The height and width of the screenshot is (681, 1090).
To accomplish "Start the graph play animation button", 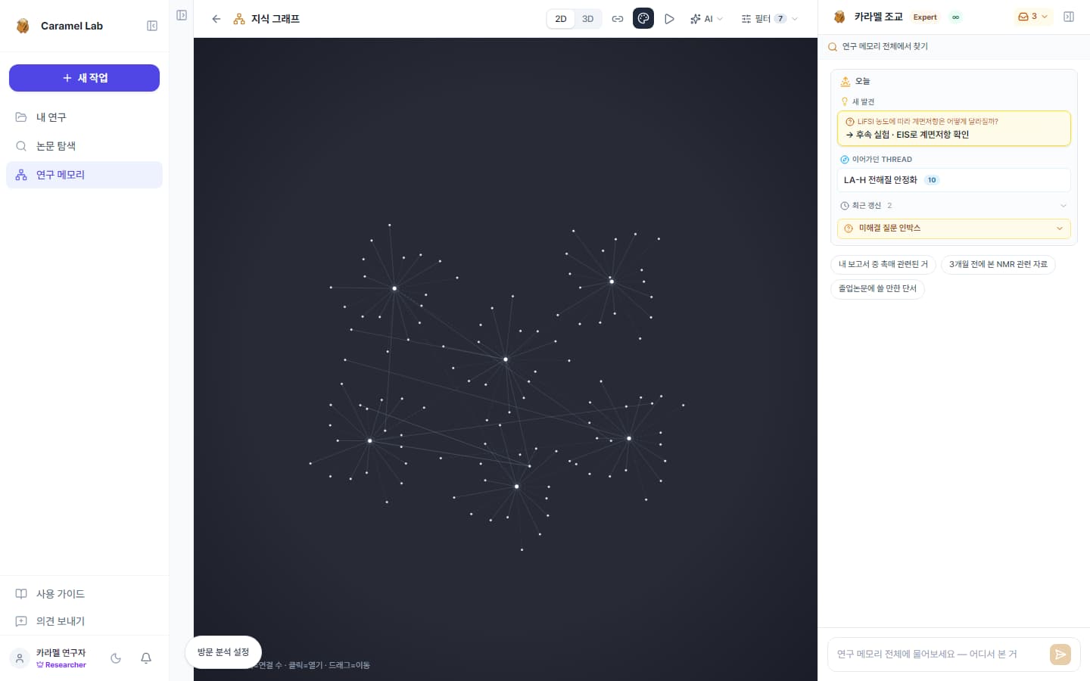I will pyautogui.click(x=669, y=19).
